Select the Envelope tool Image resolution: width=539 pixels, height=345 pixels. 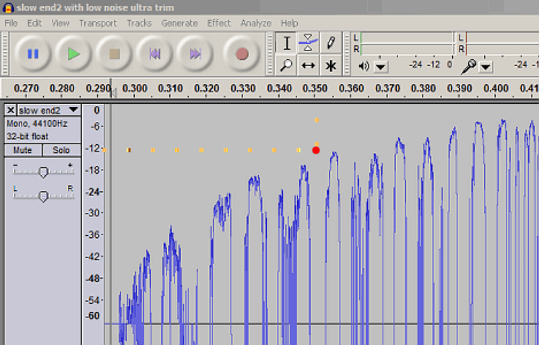[308, 43]
